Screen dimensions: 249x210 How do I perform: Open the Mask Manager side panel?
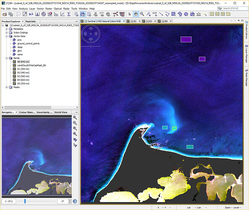pos(246,78)
